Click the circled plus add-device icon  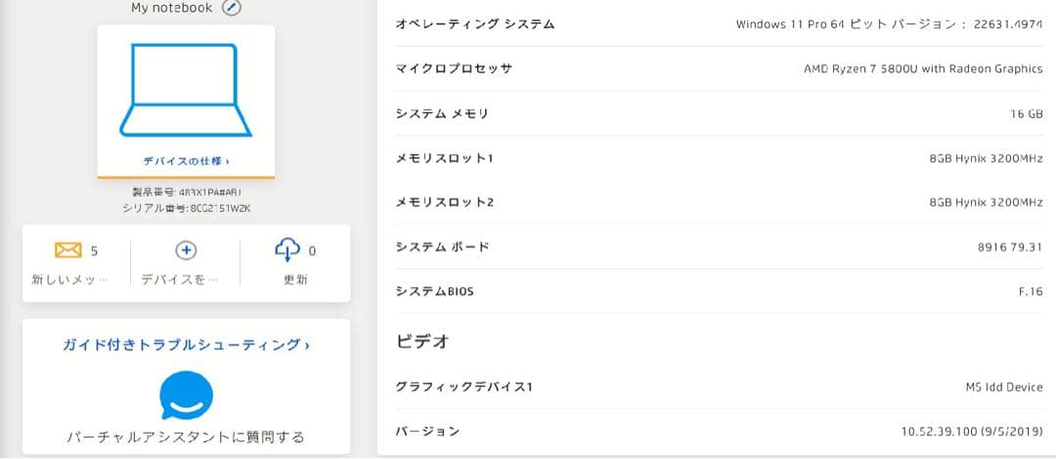(186, 251)
